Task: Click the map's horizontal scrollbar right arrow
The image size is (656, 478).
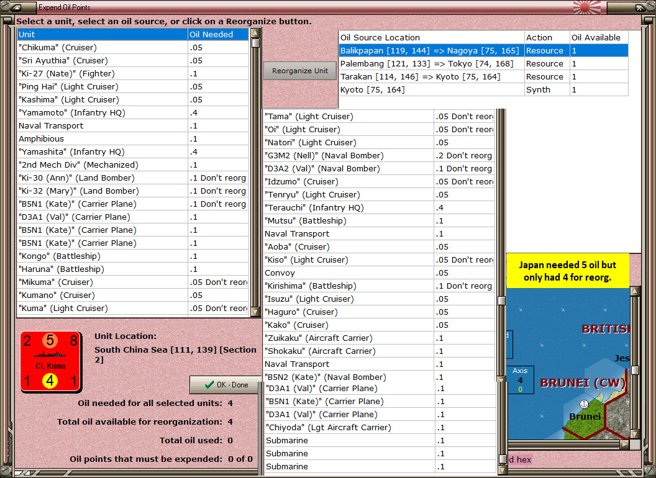Action: coord(624,444)
